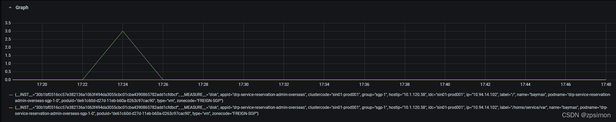Click y-axis value 3.0
The width and height of the screenshot is (616, 122).
8,31
